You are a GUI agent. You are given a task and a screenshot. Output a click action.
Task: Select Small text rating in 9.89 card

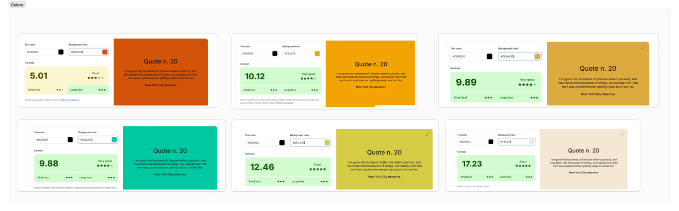[x=473, y=98]
